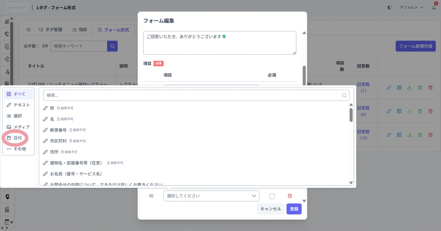Viewport: 441px width, 231px height.
Task: Focus the 検索... item search field
Action: (x=196, y=95)
